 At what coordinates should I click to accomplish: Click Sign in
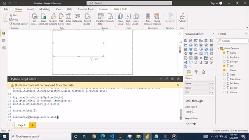pos(214,3)
